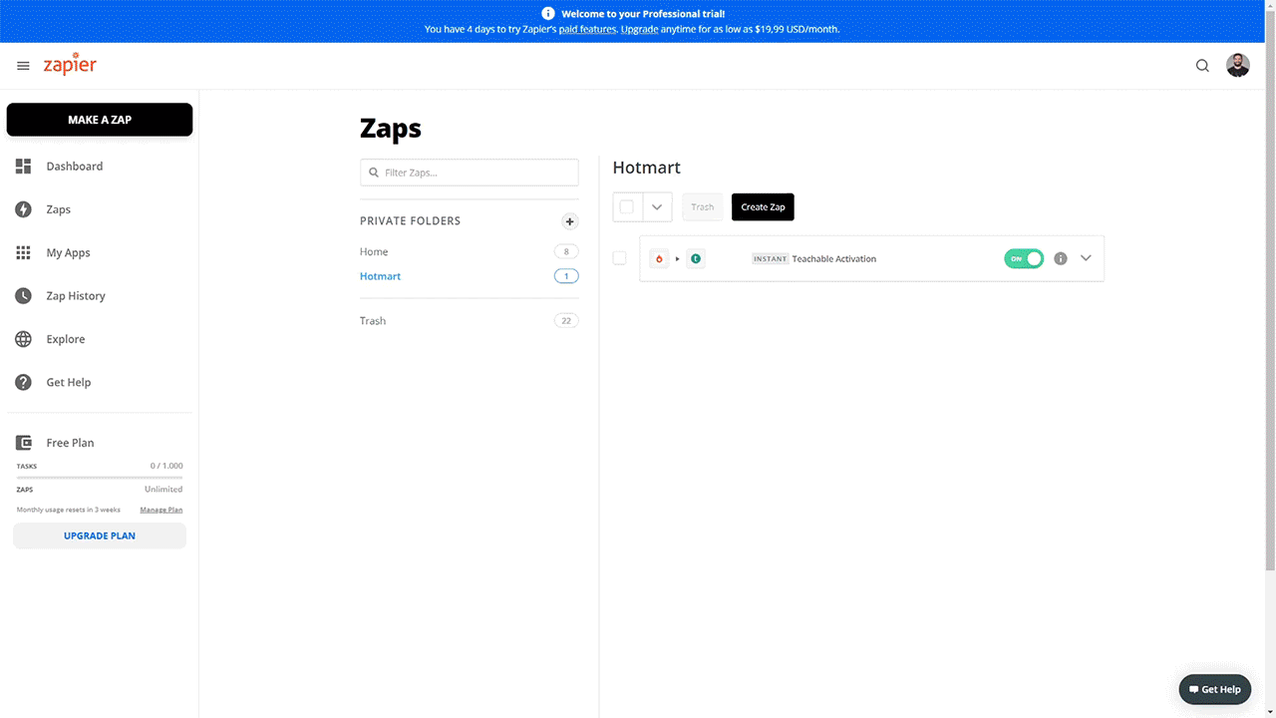1276x718 pixels.
Task: Click the Upgrade link in banner
Action: tap(639, 30)
